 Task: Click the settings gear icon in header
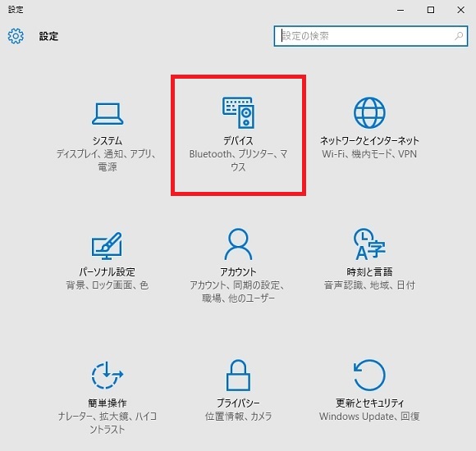point(16,36)
